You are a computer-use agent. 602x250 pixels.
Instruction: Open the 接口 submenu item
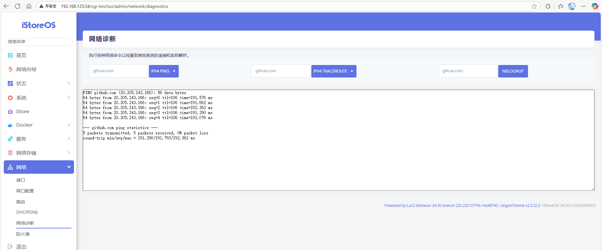(x=21, y=180)
